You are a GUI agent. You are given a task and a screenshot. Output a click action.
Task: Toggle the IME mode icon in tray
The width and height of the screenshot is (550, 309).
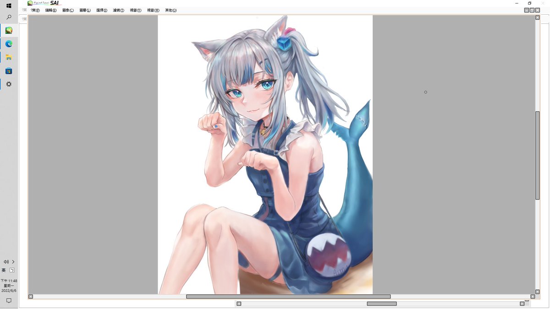(12, 271)
